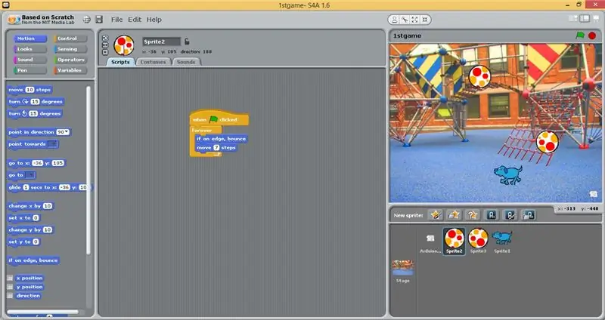The height and width of the screenshot is (320, 605).
Task: Switch to small stage view
Action: [573, 18]
